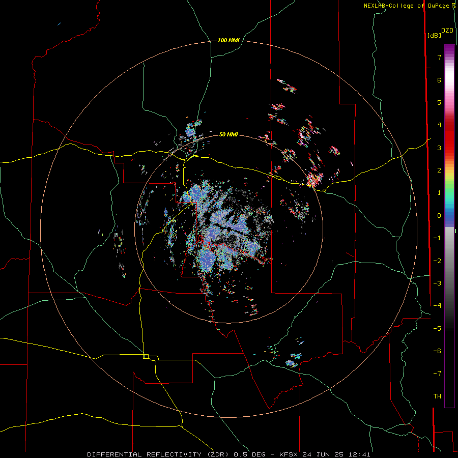
Task: Click the -1 value on the color scale
Action: click(x=437, y=238)
